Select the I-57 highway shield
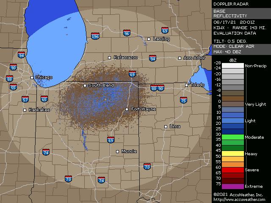271x203 pixels. pos(25,99)
